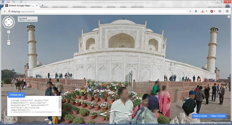Open a new browser tab
Screen dimensions: 232x125
point(43,5)
